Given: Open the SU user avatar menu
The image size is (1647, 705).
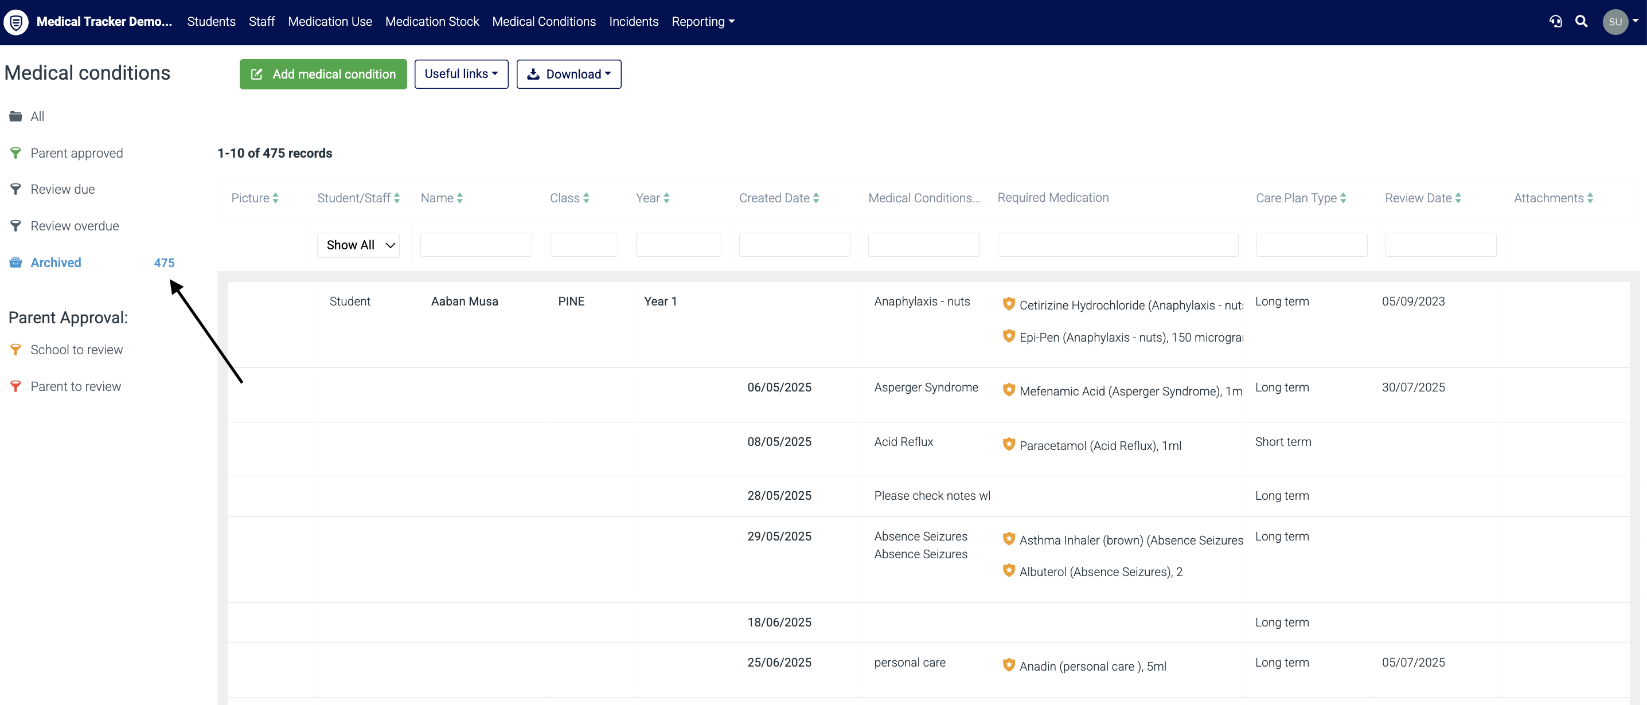Looking at the screenshot, I should [x=1615, y=22].
